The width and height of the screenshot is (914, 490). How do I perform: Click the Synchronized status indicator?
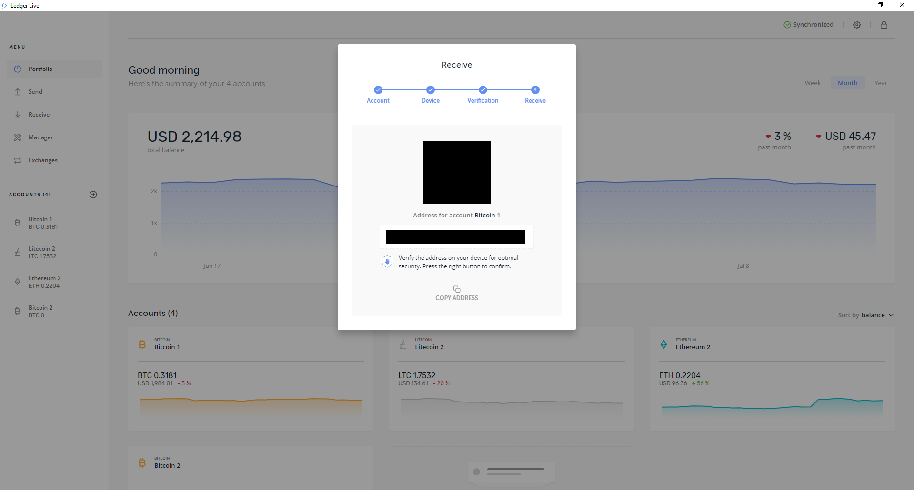[x=809, y=25]
